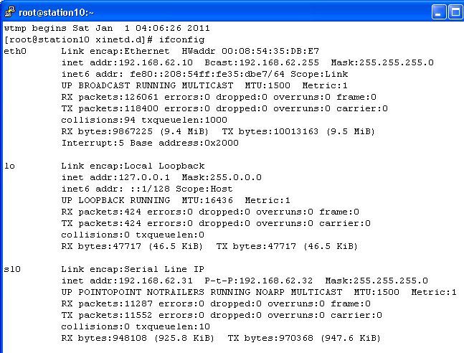Click MTU:16436 in loopback section
Viewport: 464px width, 353px height.
click(207, 200)
